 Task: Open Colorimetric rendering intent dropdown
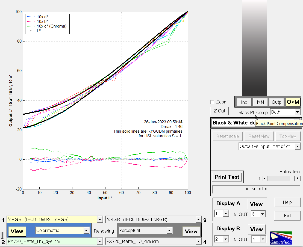pyautogui.click(x=86, y=231)
